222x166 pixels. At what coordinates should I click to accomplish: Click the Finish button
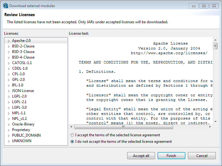click(x=171, y=156)
